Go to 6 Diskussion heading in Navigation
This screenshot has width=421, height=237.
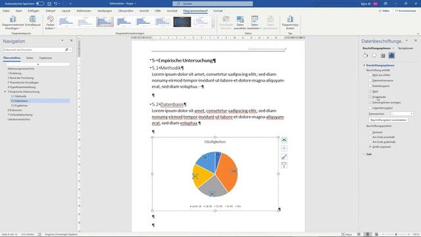[14, 110]
